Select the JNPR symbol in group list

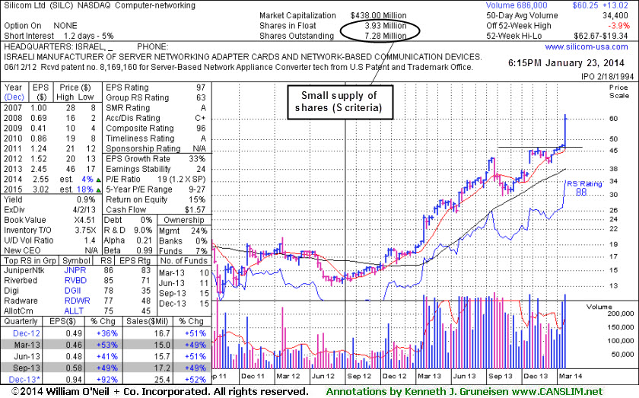75,270
